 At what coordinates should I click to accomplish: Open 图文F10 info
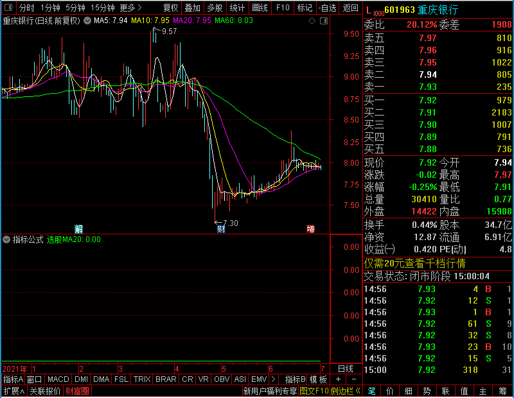(x=314, y=391)
